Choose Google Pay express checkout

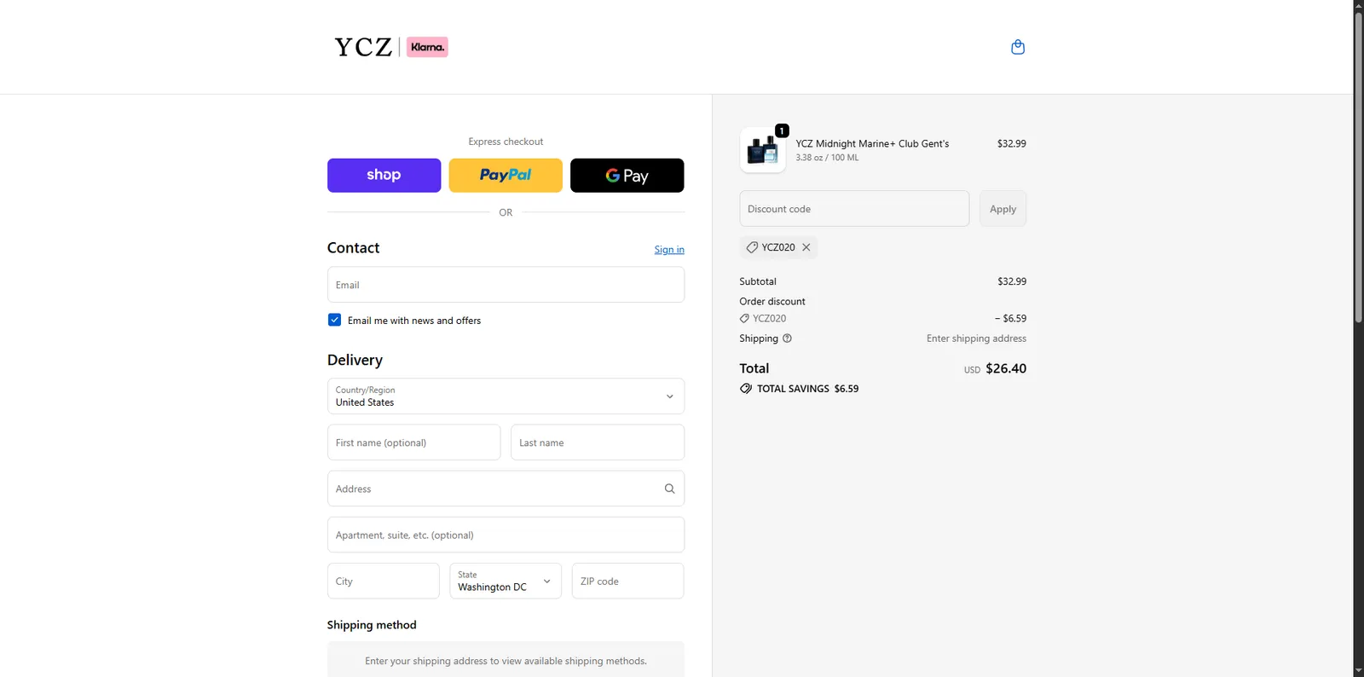[627, 175]
